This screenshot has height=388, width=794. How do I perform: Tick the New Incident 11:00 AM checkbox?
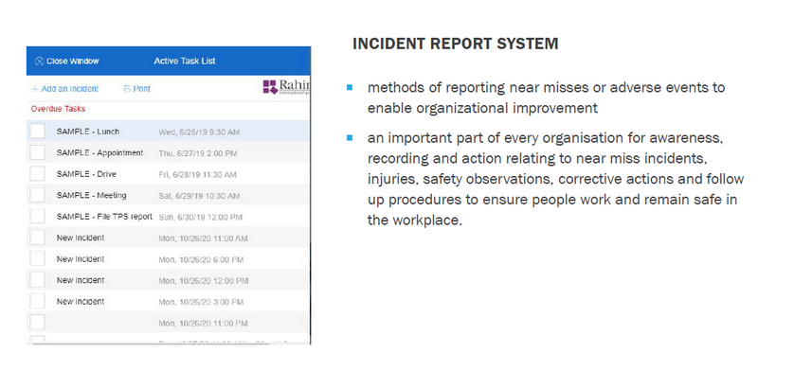[37, 238]
